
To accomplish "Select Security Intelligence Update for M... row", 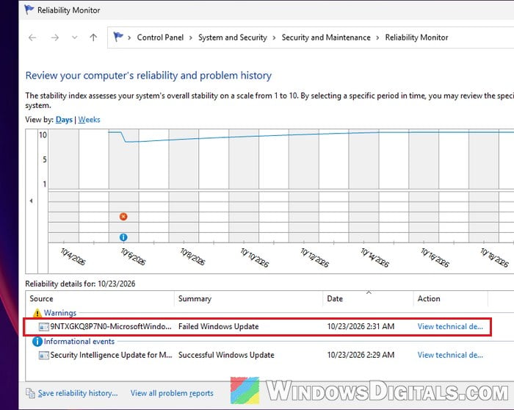I will click(x=257, y=355).
